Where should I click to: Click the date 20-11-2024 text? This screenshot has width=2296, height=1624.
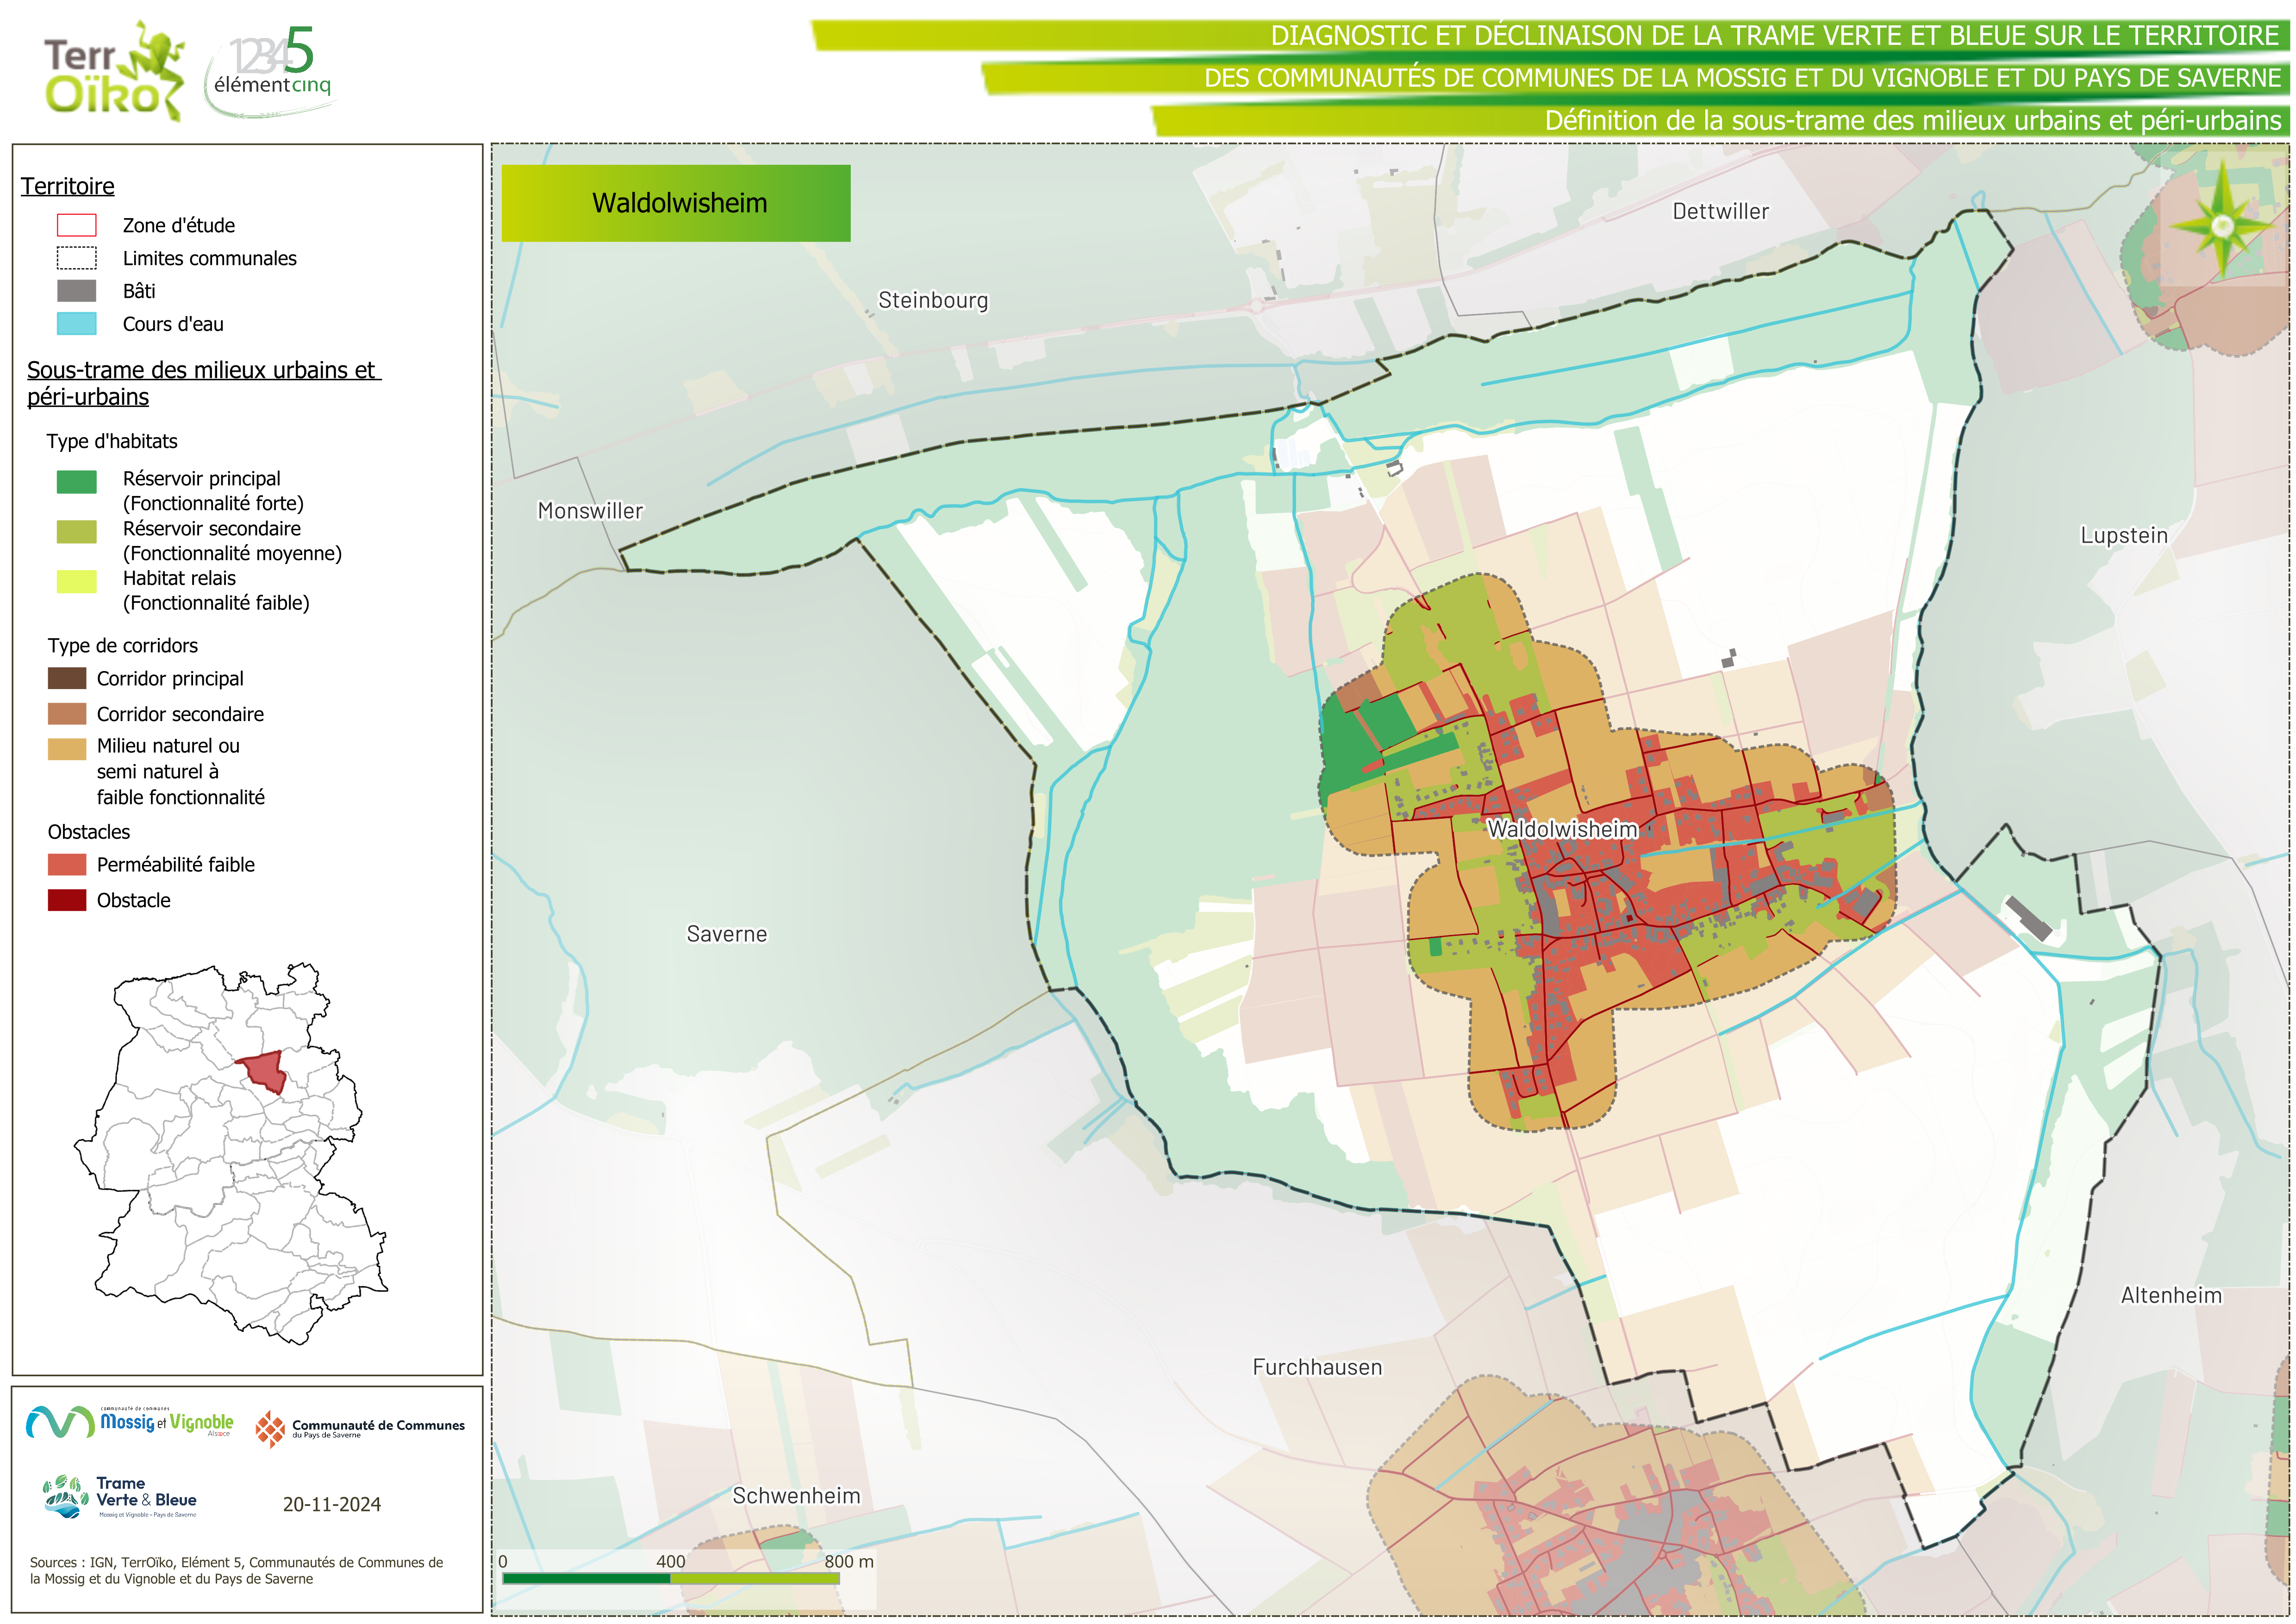[x=331, y=1504]
